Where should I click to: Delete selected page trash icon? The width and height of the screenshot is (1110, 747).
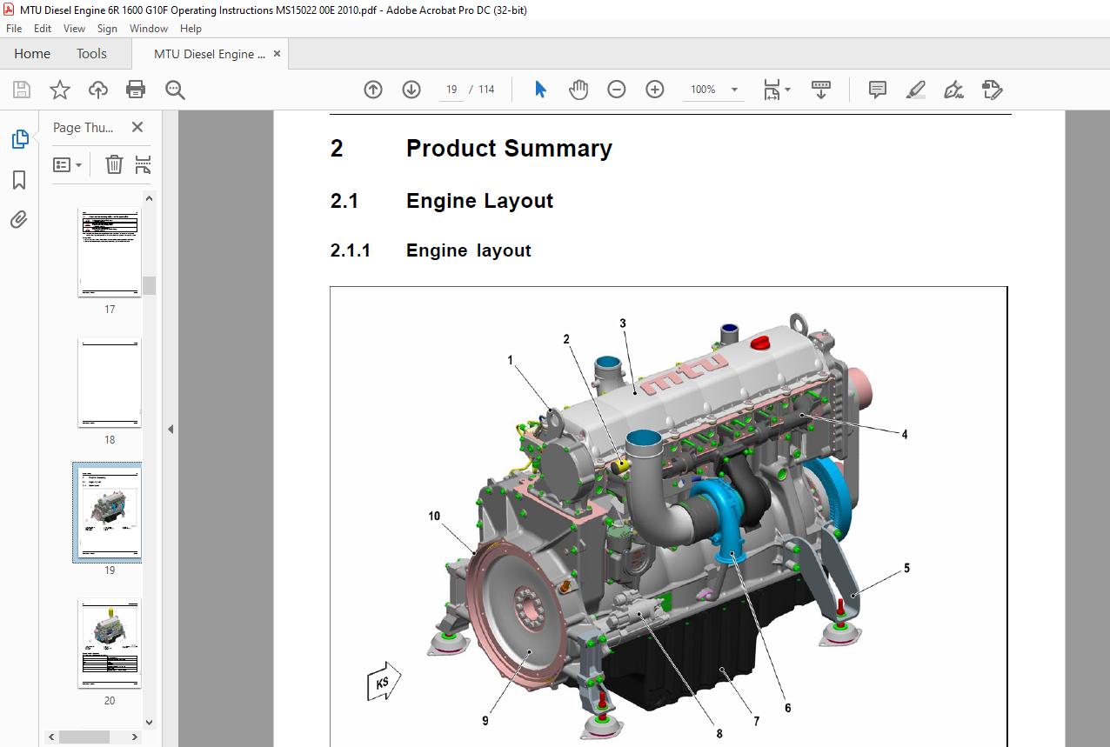click(114, 164)
